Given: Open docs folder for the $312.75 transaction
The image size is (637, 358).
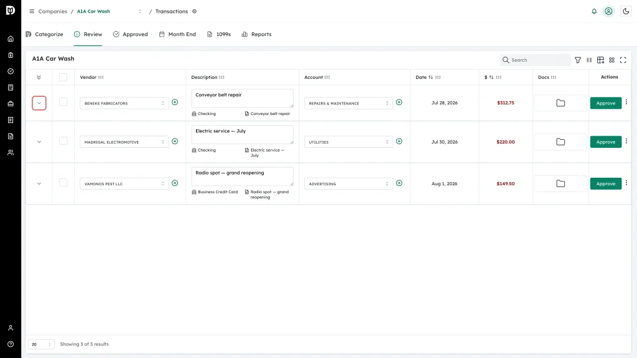Looking at the screenshot, I should (x=560, y=103).
